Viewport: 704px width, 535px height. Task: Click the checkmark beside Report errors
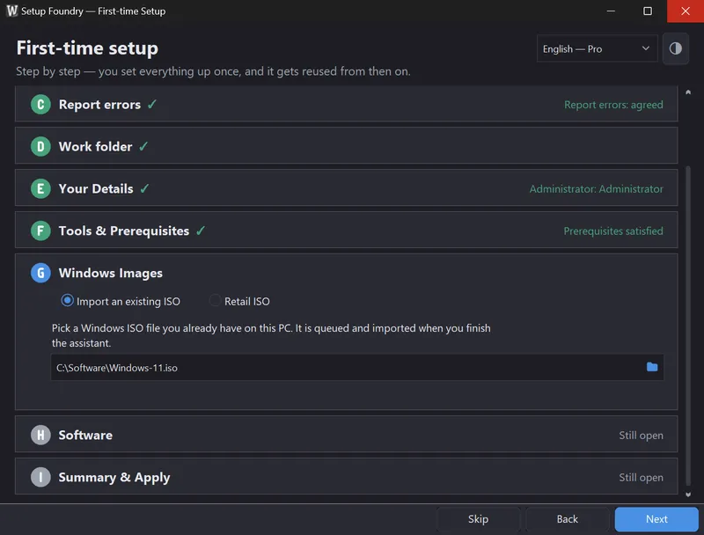click(x=152, y=104)
